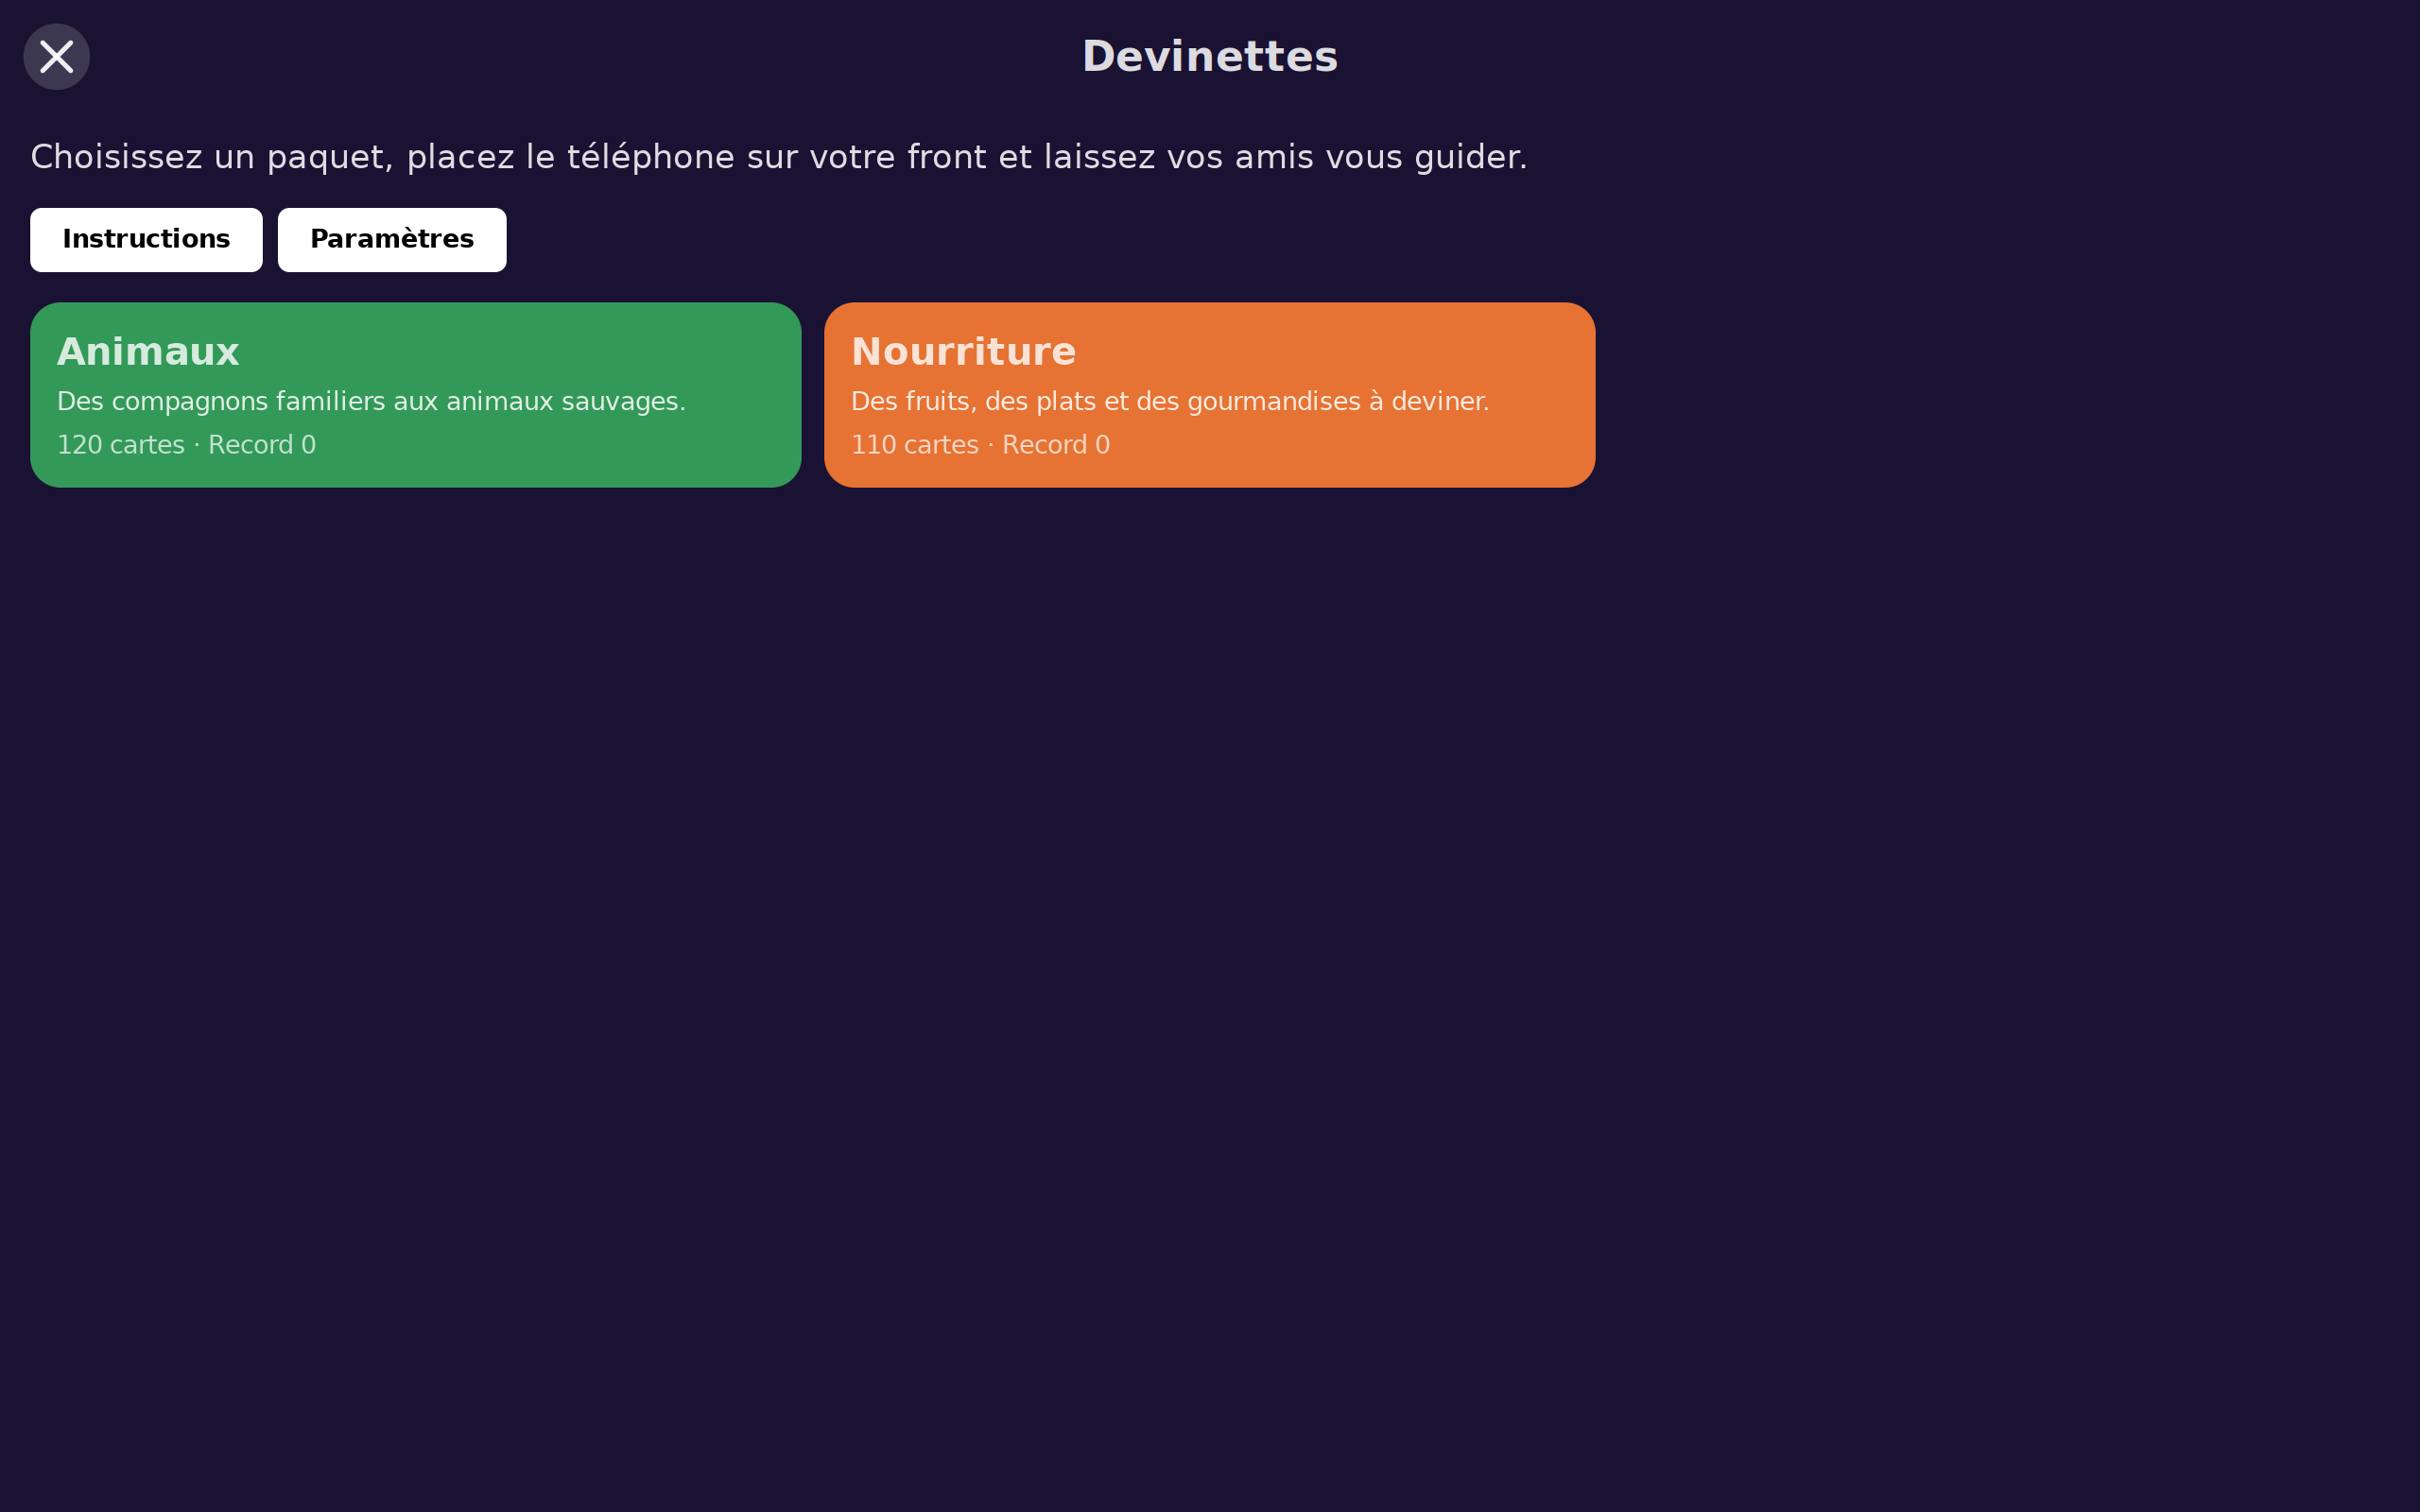2420x1512 pixels.
Task: Click the text "110 cartes · Record 0"
Action: tap(980, 445)
